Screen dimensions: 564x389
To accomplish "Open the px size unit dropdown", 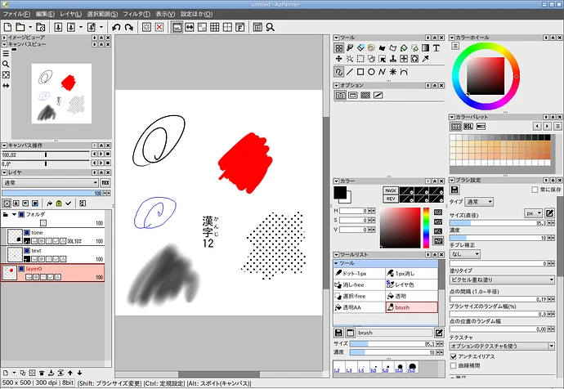I will (533, 213).
